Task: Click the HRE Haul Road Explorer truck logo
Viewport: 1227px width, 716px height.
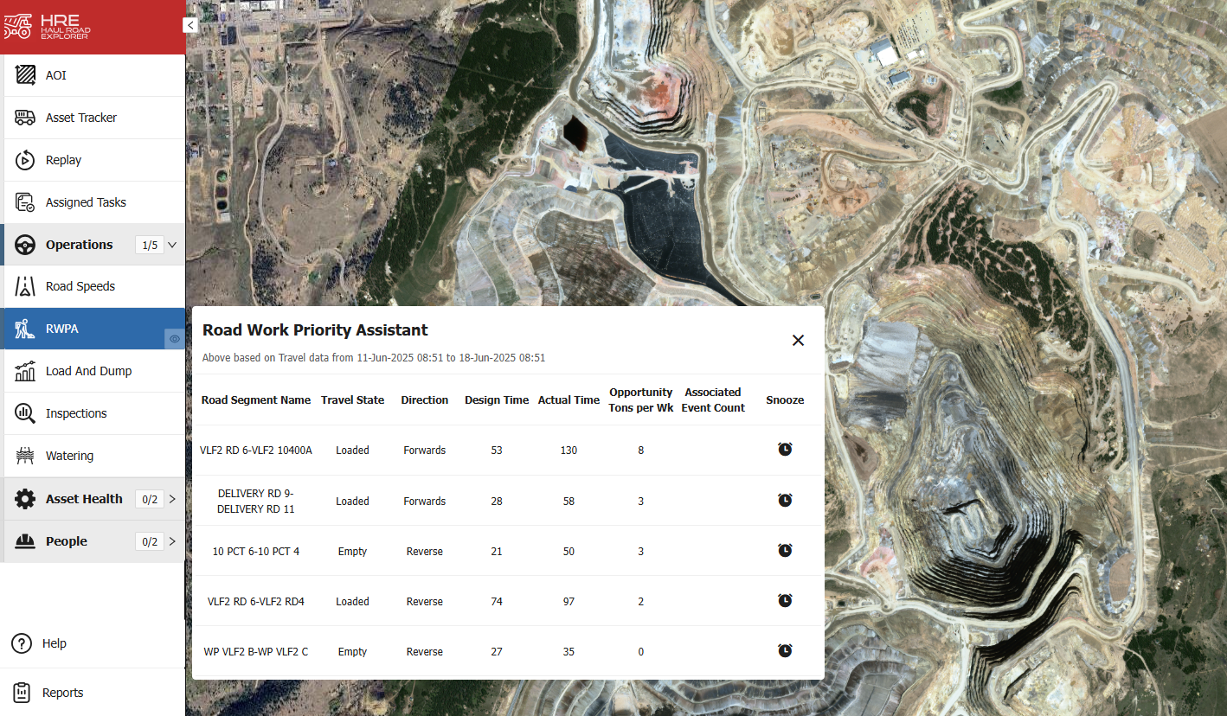Action: point(48,27)
